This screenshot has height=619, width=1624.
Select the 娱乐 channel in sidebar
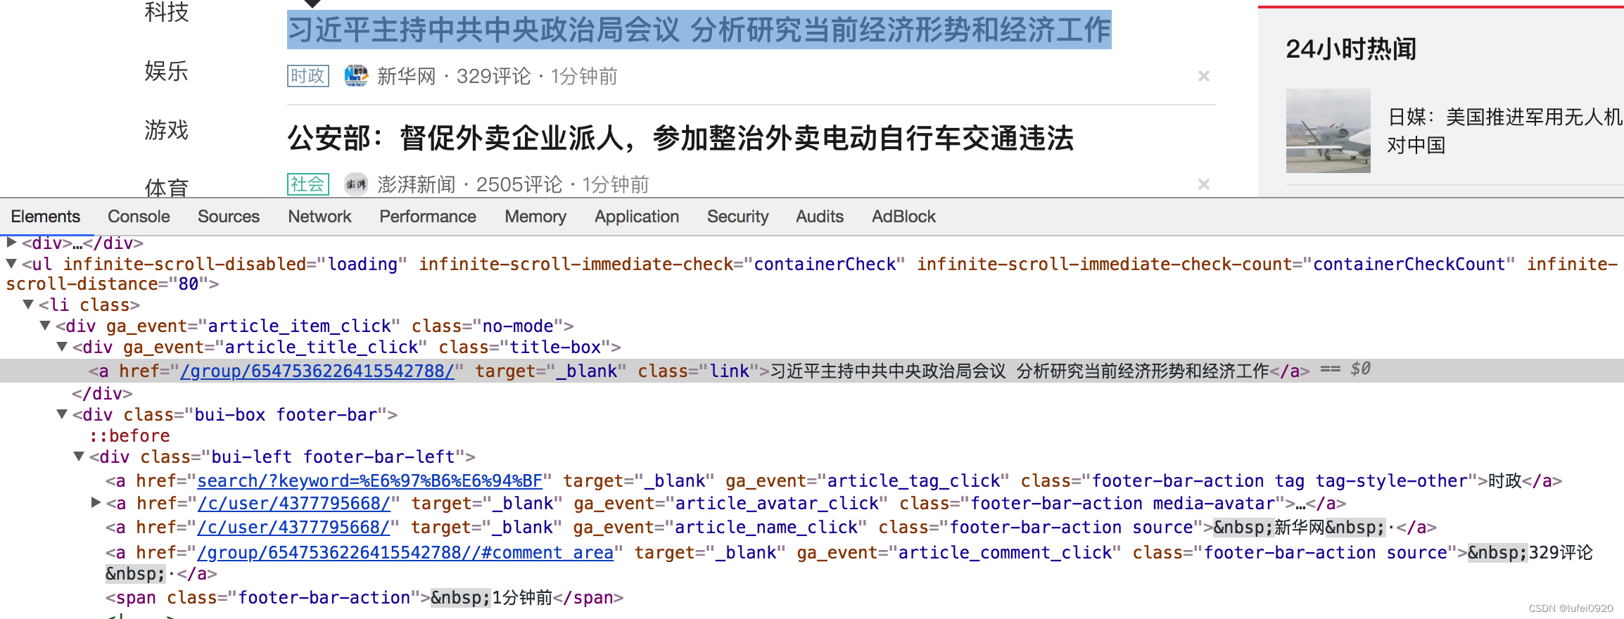click(x=167, y=70)
